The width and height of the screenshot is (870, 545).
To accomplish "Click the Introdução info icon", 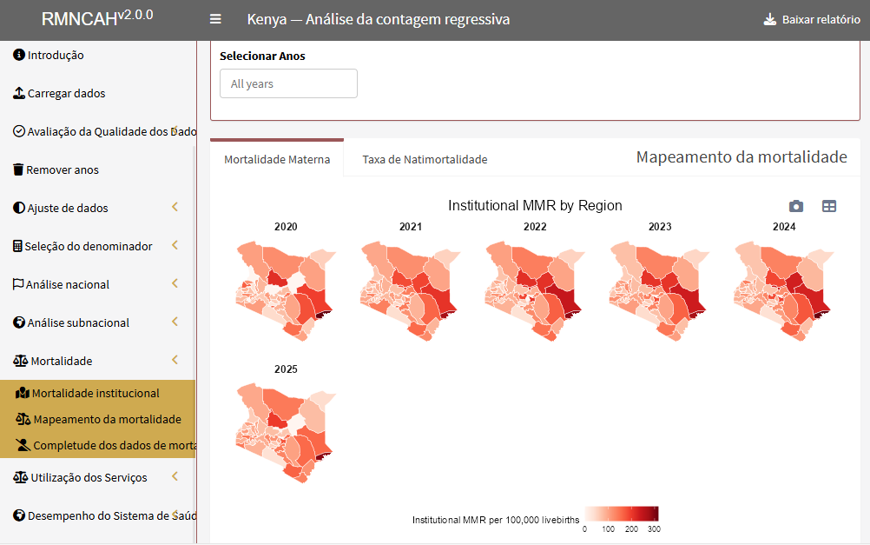I will tap(19, 55).
